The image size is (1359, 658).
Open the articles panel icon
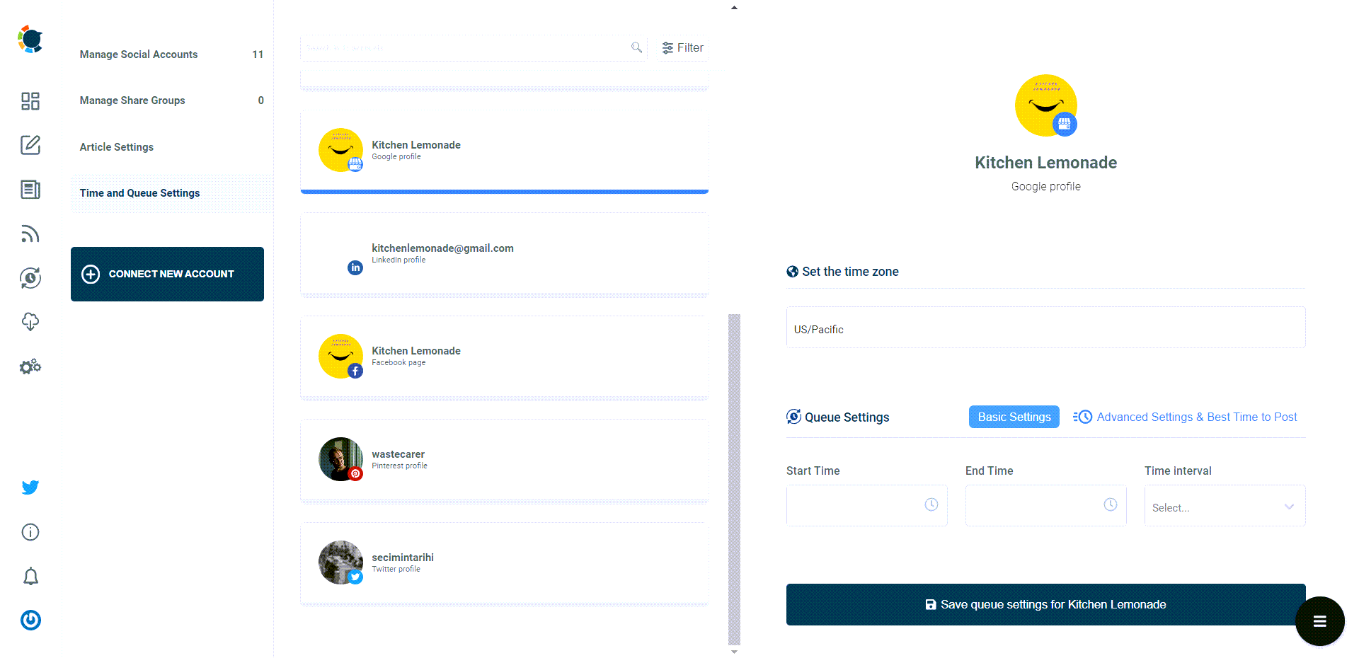pyautogui.click(x=30, y=190)
